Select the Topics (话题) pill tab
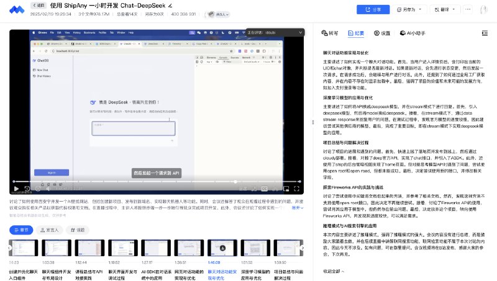 78,230
